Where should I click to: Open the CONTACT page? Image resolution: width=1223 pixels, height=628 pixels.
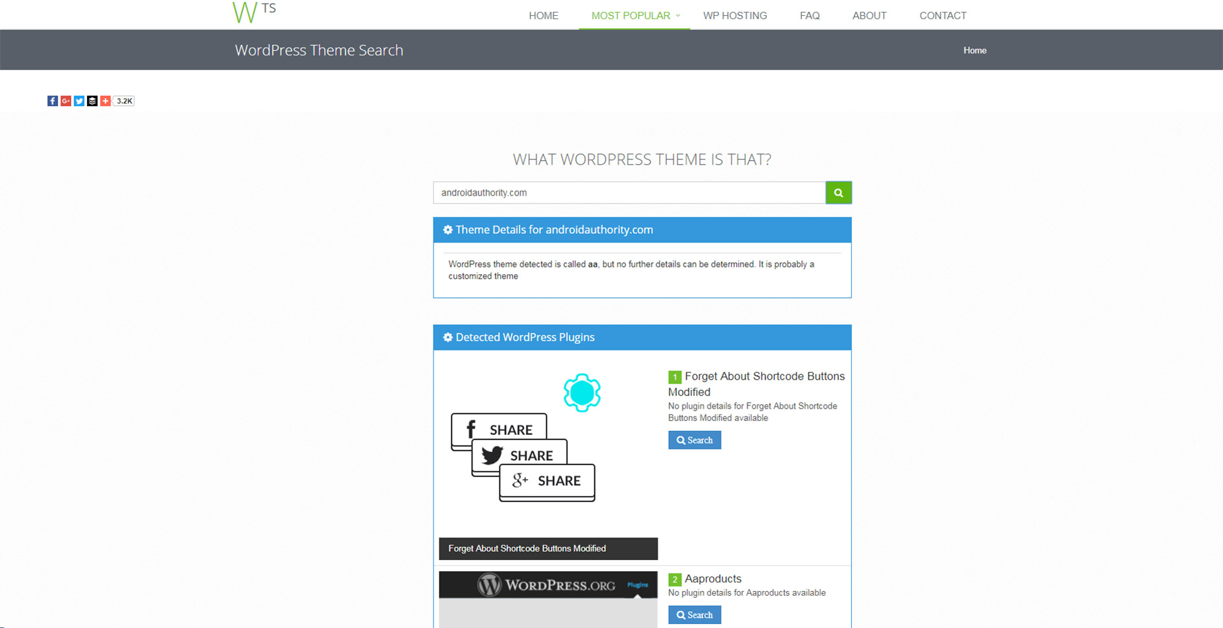coord(943,16)
